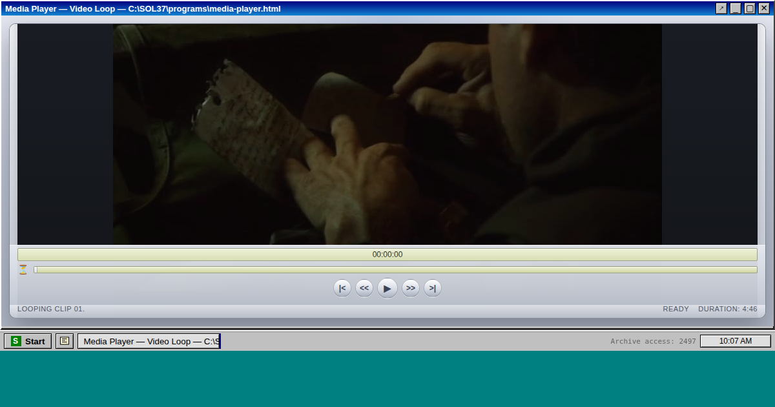Minimize the Media Player window
The width and height of the screenshot is (775, 407).
tap(736, 8)
